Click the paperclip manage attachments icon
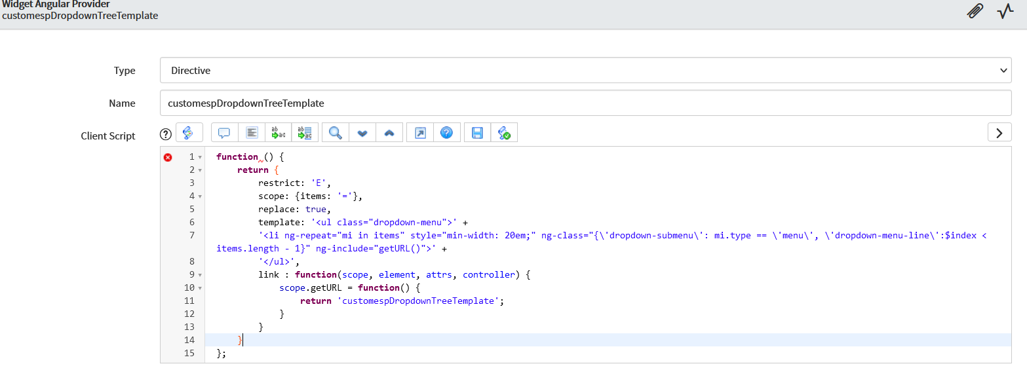 click(975, 11)
